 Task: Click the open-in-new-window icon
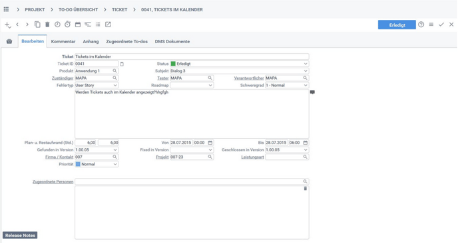point(108,25)
